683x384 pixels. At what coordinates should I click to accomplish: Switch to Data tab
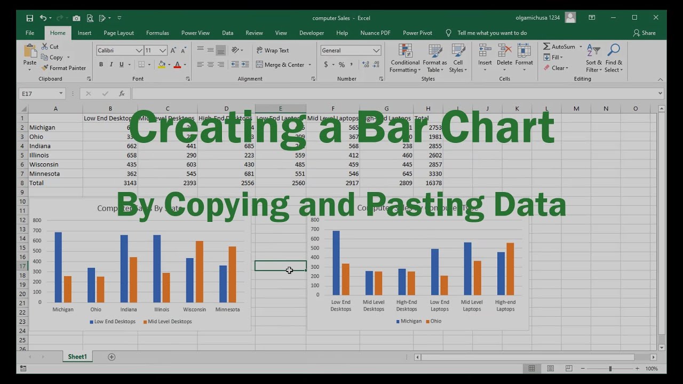[x=228, y=33]
